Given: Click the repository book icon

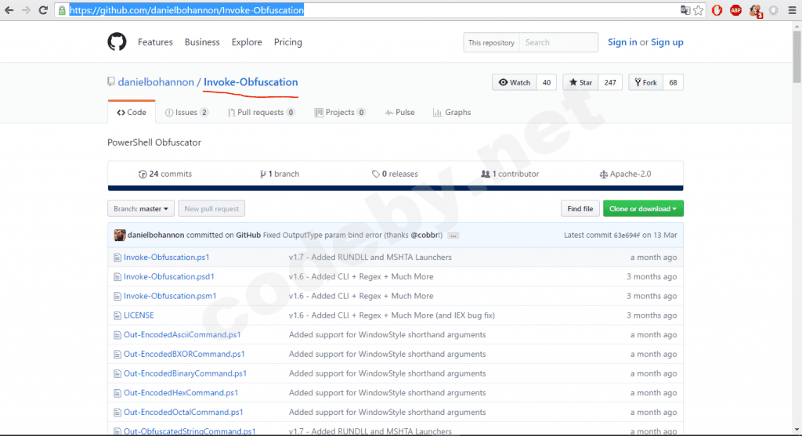Looking at the screenshot, I should (x=111, y=81).
